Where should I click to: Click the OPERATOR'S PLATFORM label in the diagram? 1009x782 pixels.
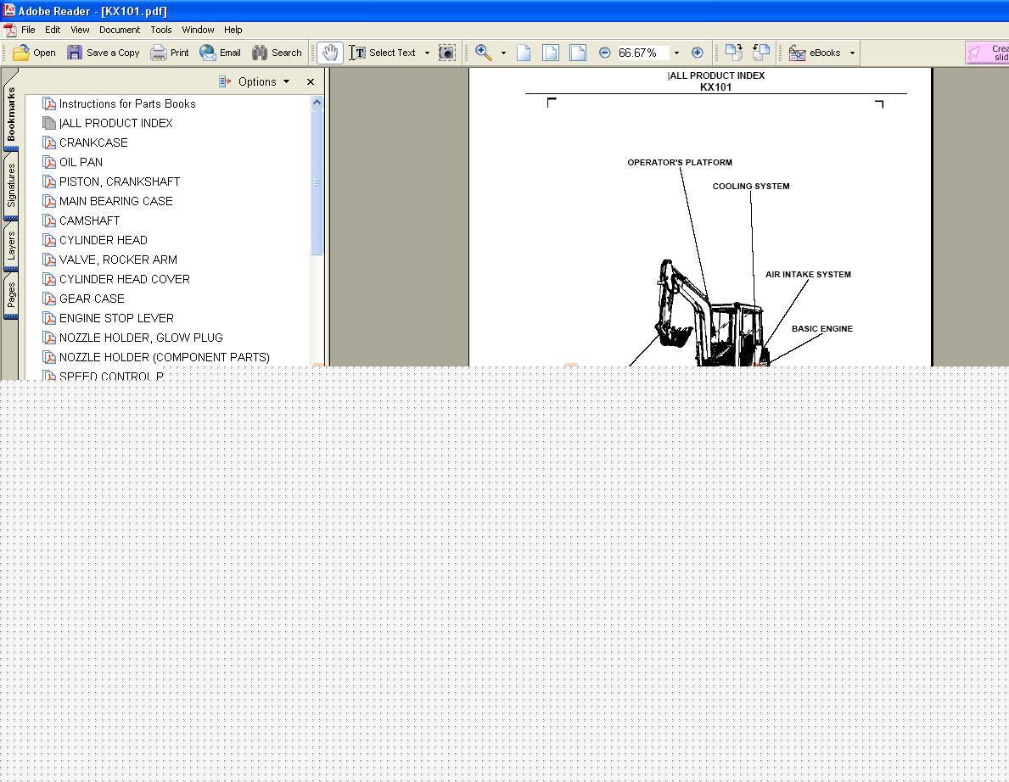[x=680, y=163]
